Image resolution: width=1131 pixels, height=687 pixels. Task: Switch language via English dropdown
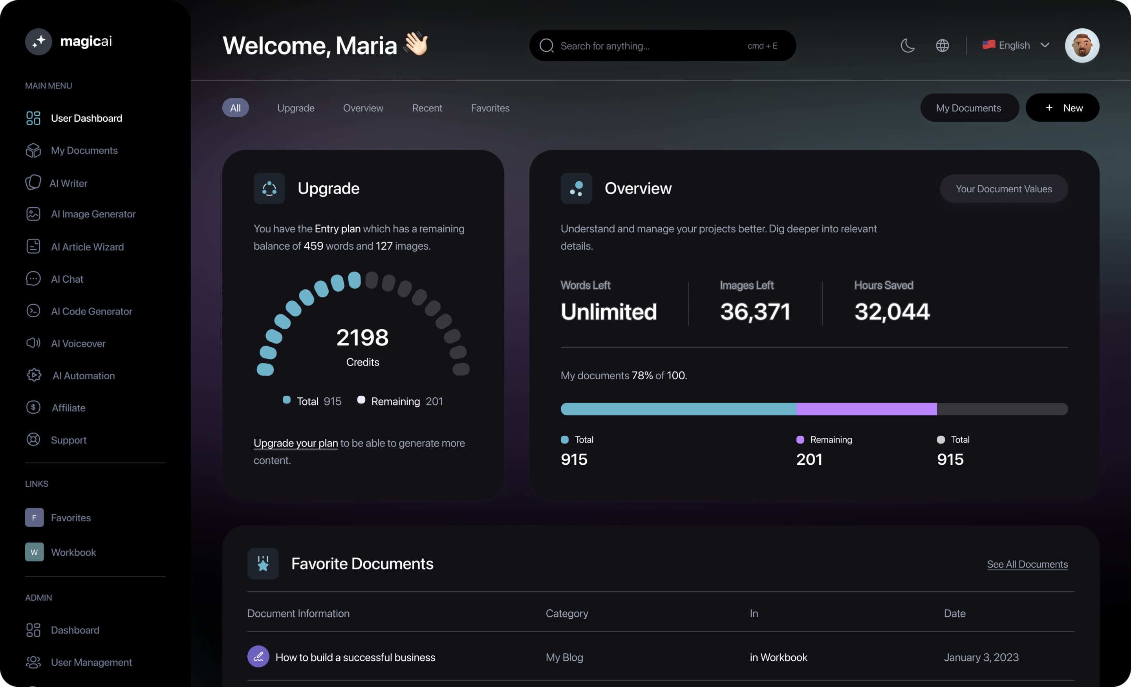(1014, 45)
